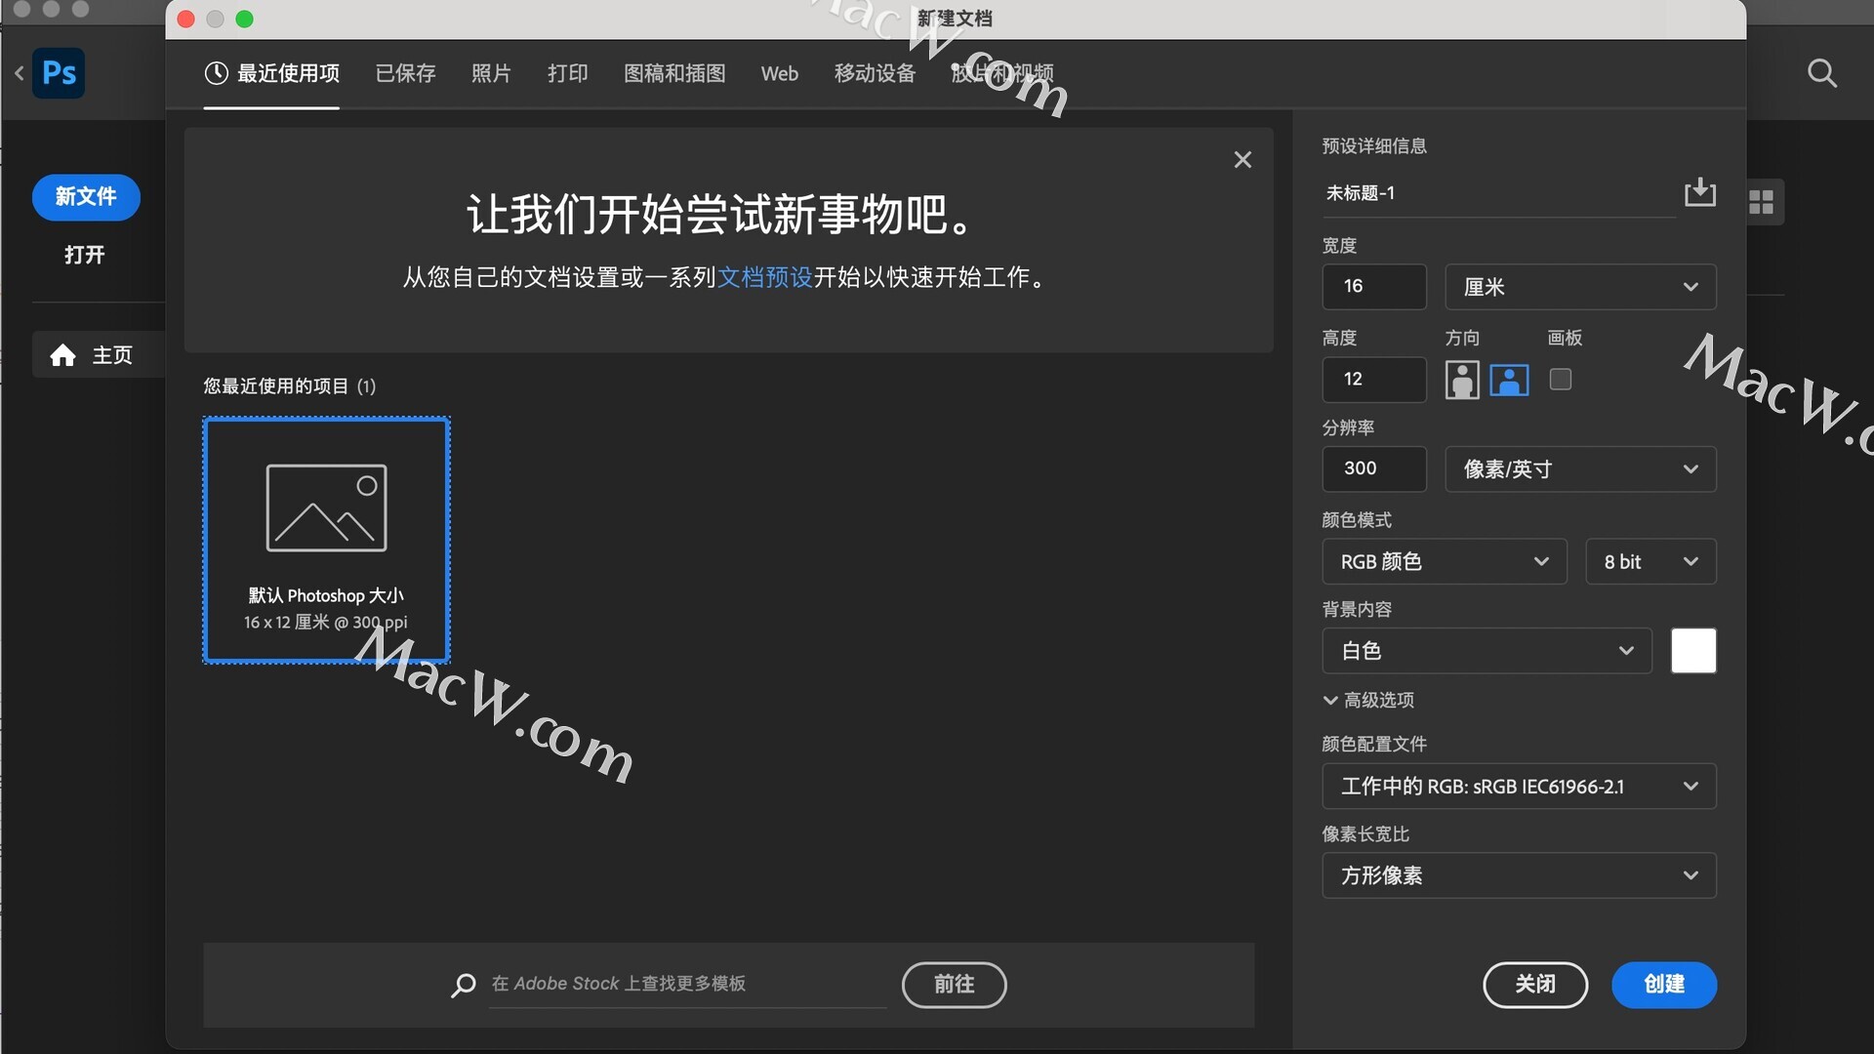
Task: Click the home icon next to 主页
Action: click(62, 355)
